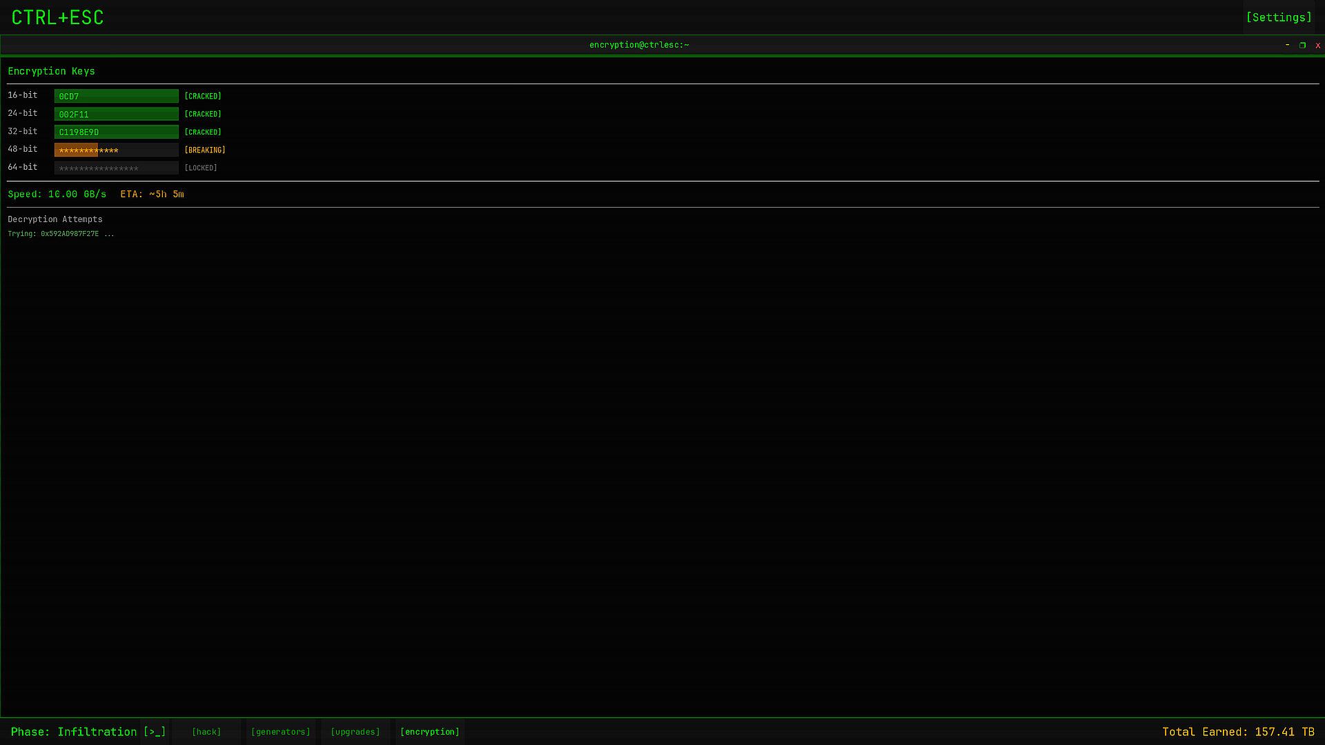Maximize the encryption terminal window

click(1302, 45)
